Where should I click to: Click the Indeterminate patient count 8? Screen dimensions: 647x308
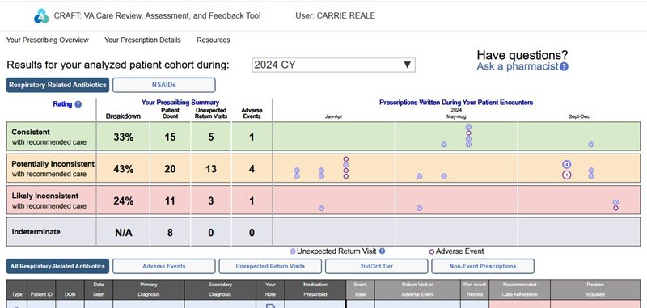click(x=170, y=233)
